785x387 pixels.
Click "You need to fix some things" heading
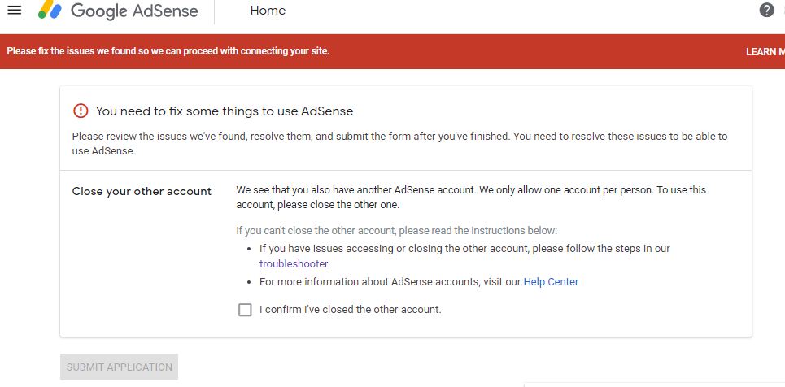coord(225,111)
